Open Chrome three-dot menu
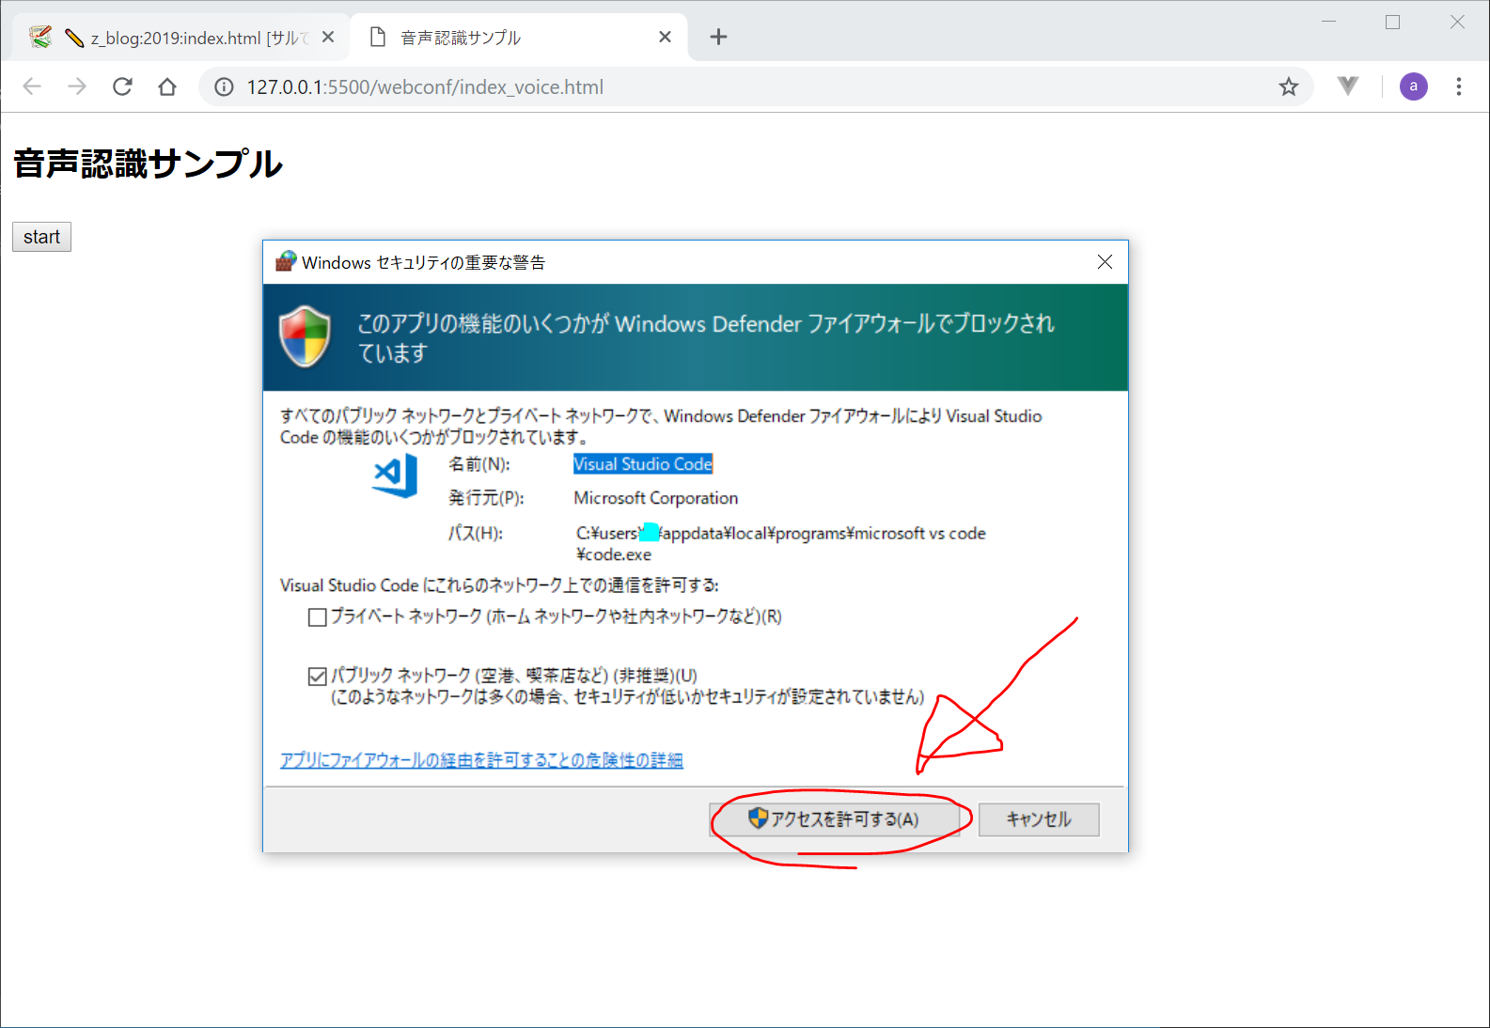1490x1028 pixels. [1459, 86]
